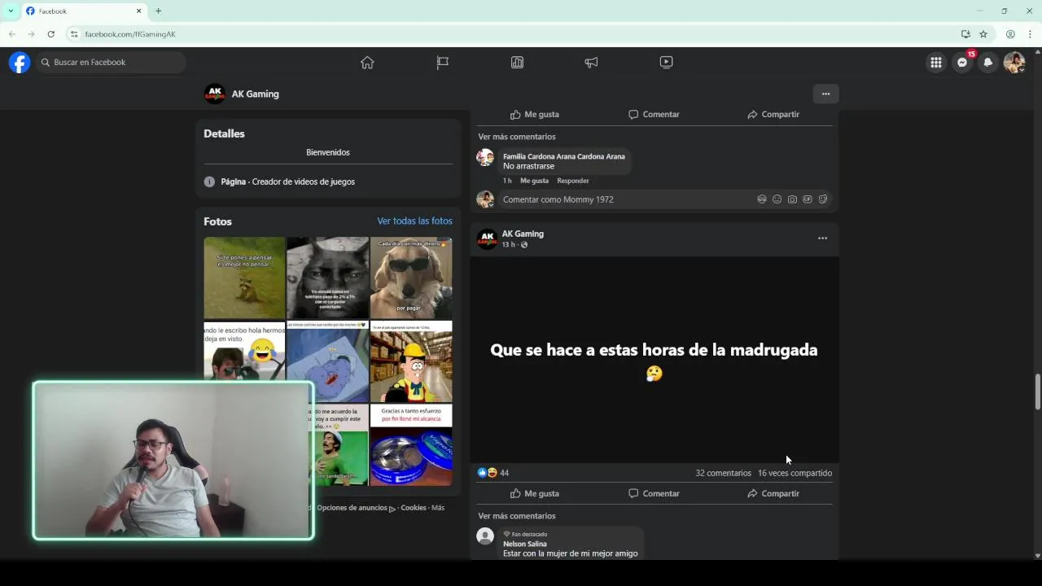Viewport: 1042px width, 586px height.
Task: Open the AK Gaming post author name
Action: 523,234
